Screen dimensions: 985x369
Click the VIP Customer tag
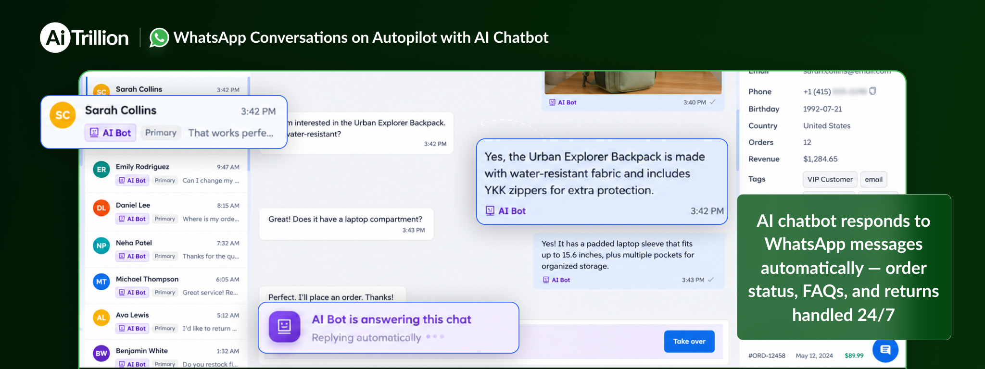pyautogui.click(x=830, y=179)
